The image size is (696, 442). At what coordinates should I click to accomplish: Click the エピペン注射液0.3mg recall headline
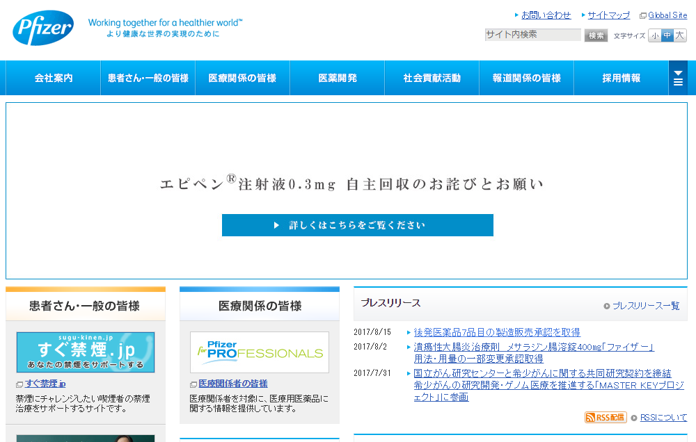[351, 183]
